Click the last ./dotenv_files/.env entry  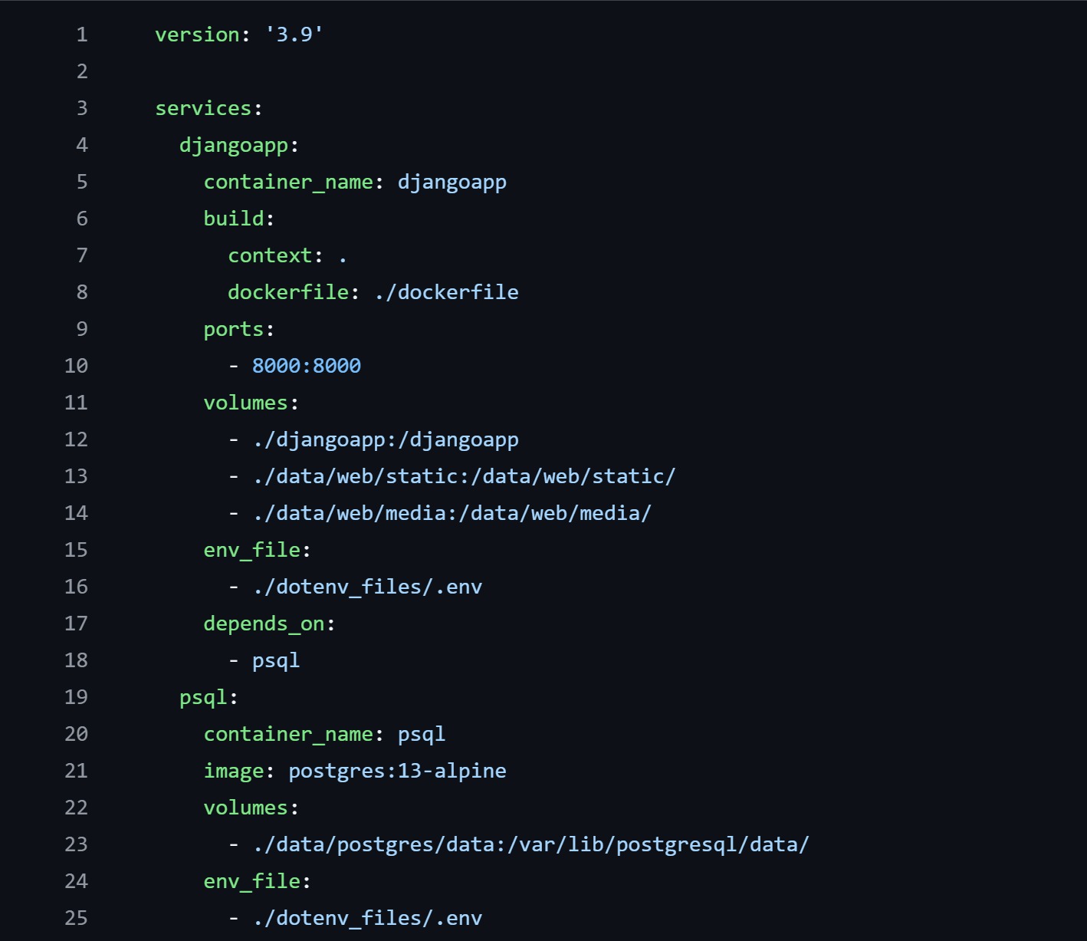(367, 918)
